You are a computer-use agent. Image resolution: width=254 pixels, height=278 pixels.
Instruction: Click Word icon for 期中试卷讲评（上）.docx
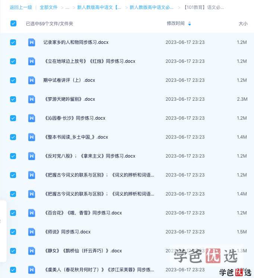tap(32, 80)
